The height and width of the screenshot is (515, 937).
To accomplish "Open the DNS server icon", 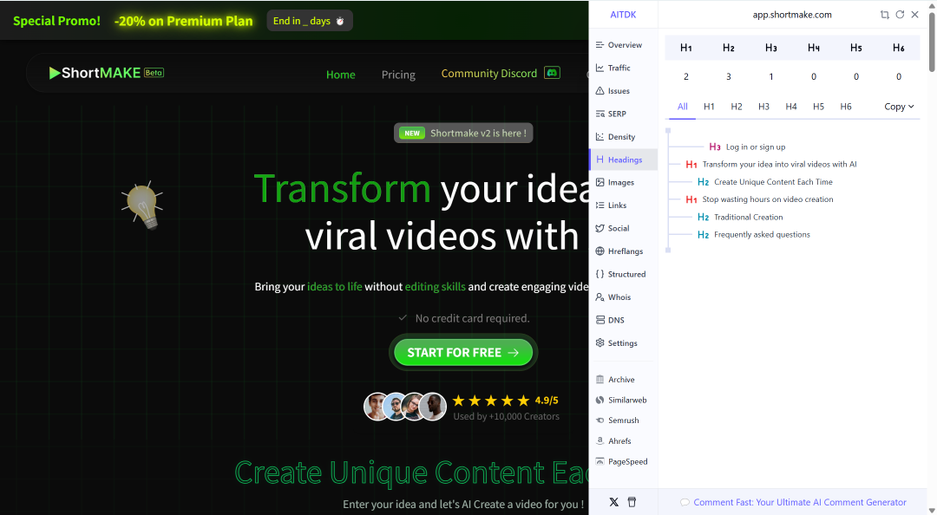I will 600,320.
